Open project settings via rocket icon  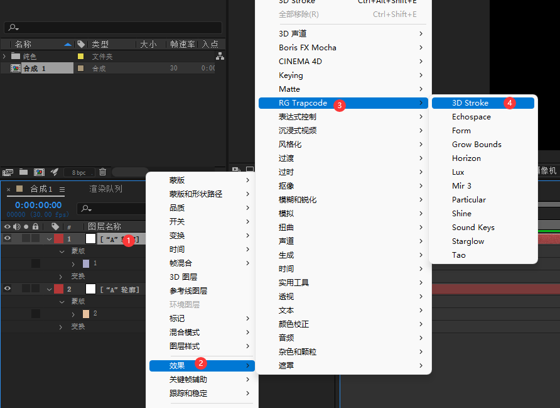(54, 172)
